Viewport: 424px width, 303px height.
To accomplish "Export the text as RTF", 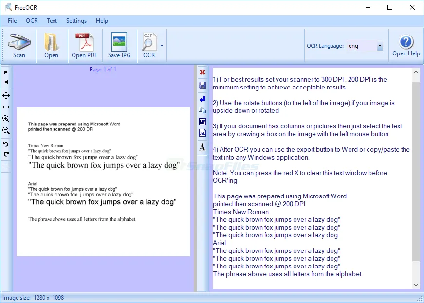I will pos(203,133).
